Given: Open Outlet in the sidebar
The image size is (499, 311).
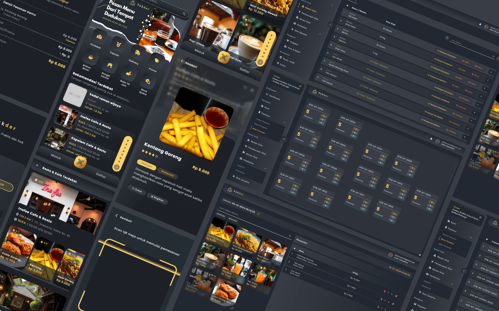Looking at the screenshot, I should click(x=281, y=65).
